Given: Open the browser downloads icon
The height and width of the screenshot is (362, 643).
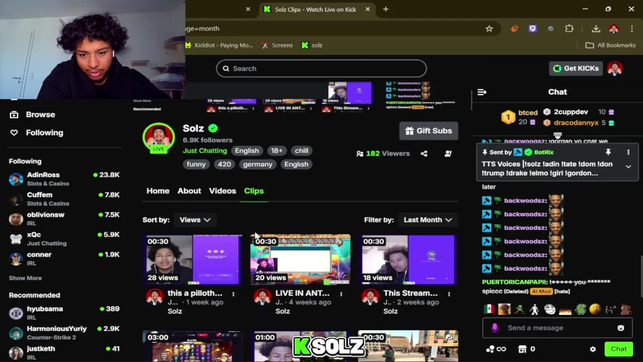Looking at the screenshot, I should [596, 29].
